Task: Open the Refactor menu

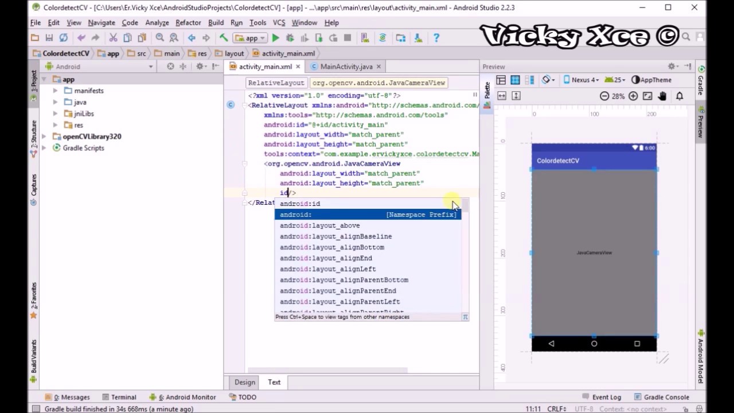Action: 188,22
